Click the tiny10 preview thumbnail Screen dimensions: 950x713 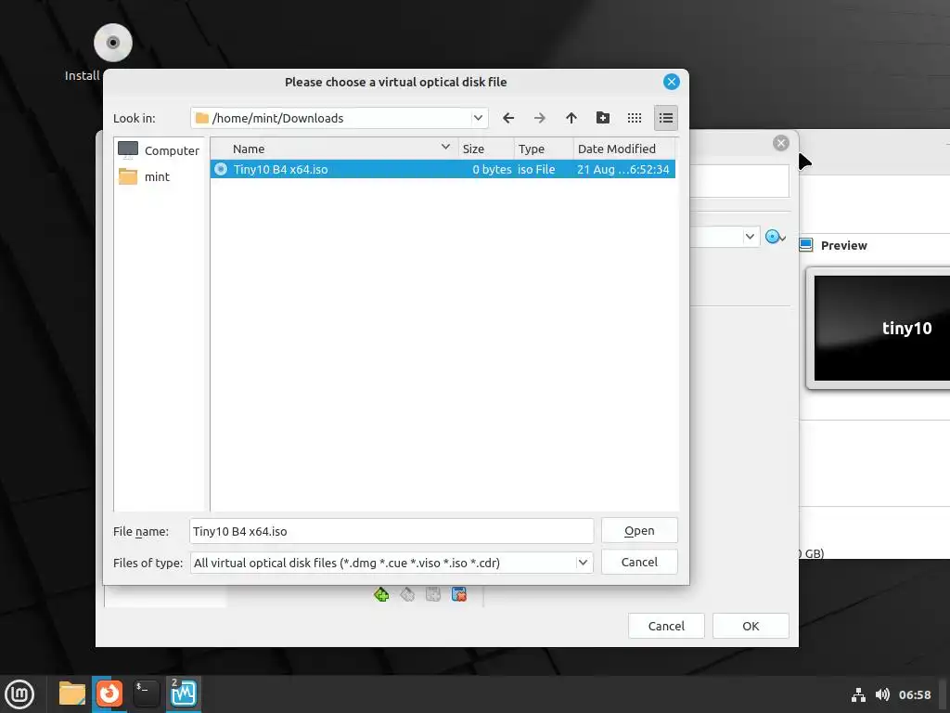881,328
